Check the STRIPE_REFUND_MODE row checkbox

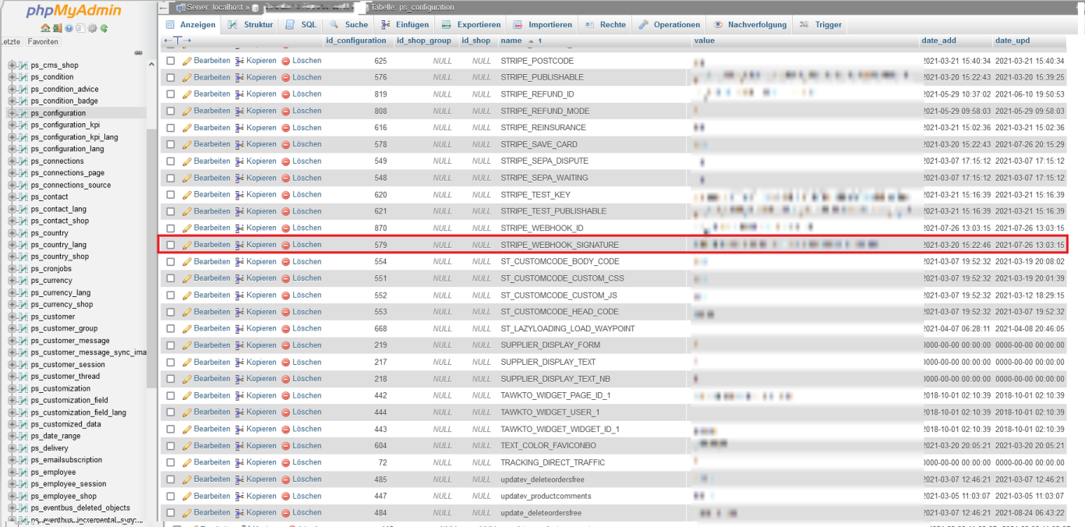point(170,111)
